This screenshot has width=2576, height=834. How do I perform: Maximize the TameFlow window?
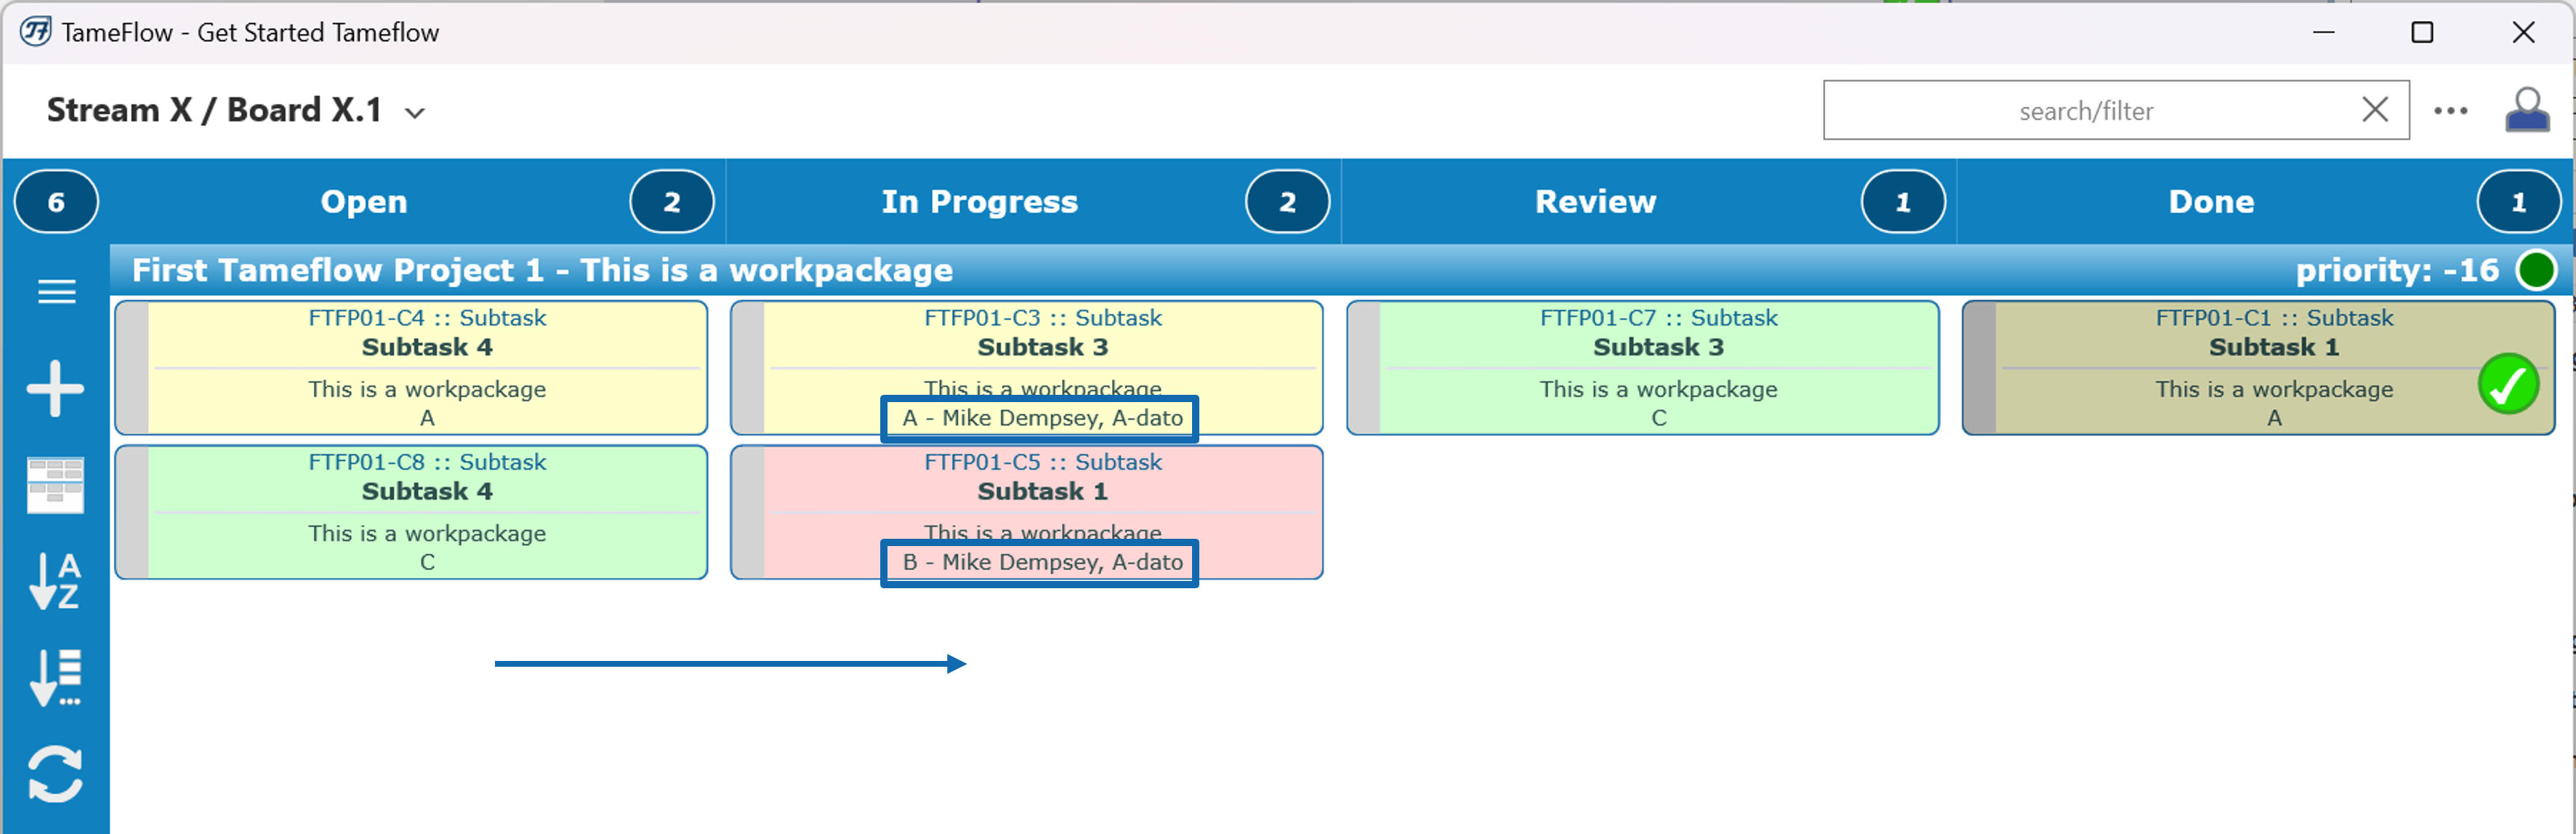coord(2422,32)
